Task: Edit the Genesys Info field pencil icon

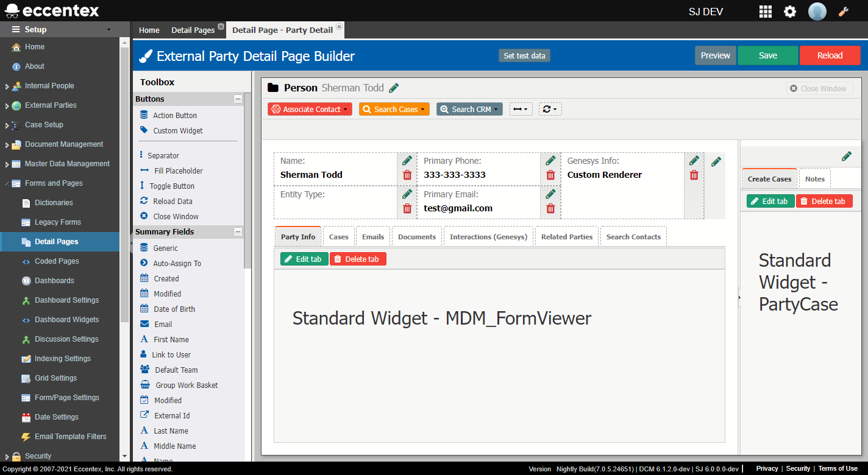Action: (x=694, y=161)
